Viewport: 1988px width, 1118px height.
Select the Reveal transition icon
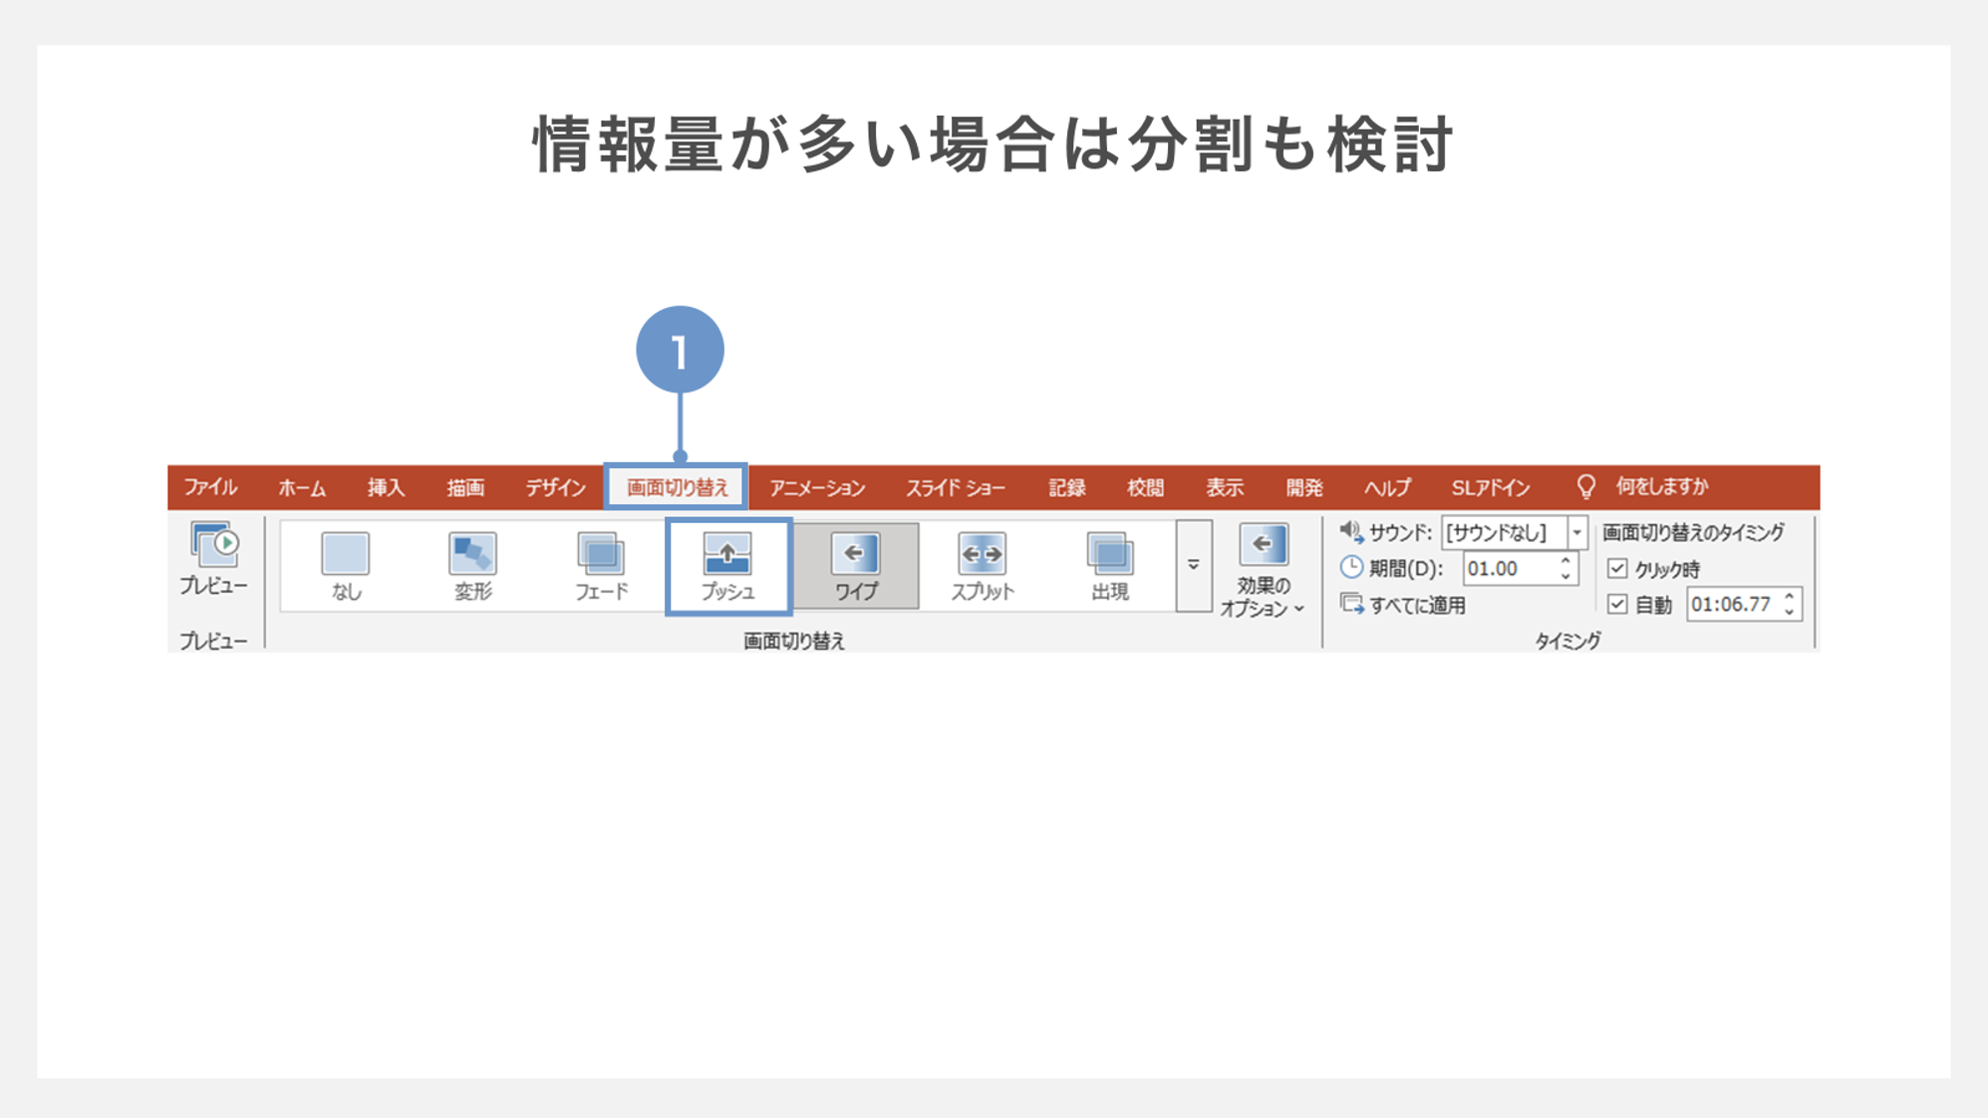click(1109, 555)
